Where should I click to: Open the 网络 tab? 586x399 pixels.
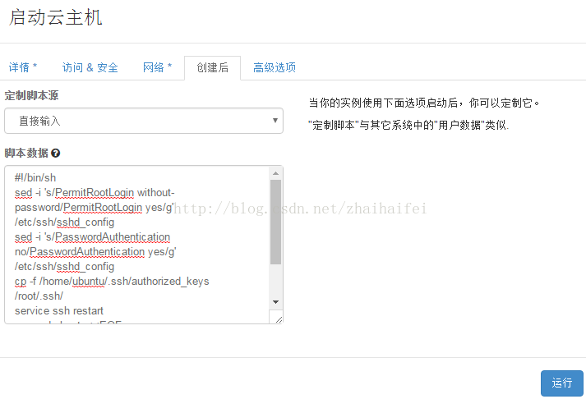157,67
